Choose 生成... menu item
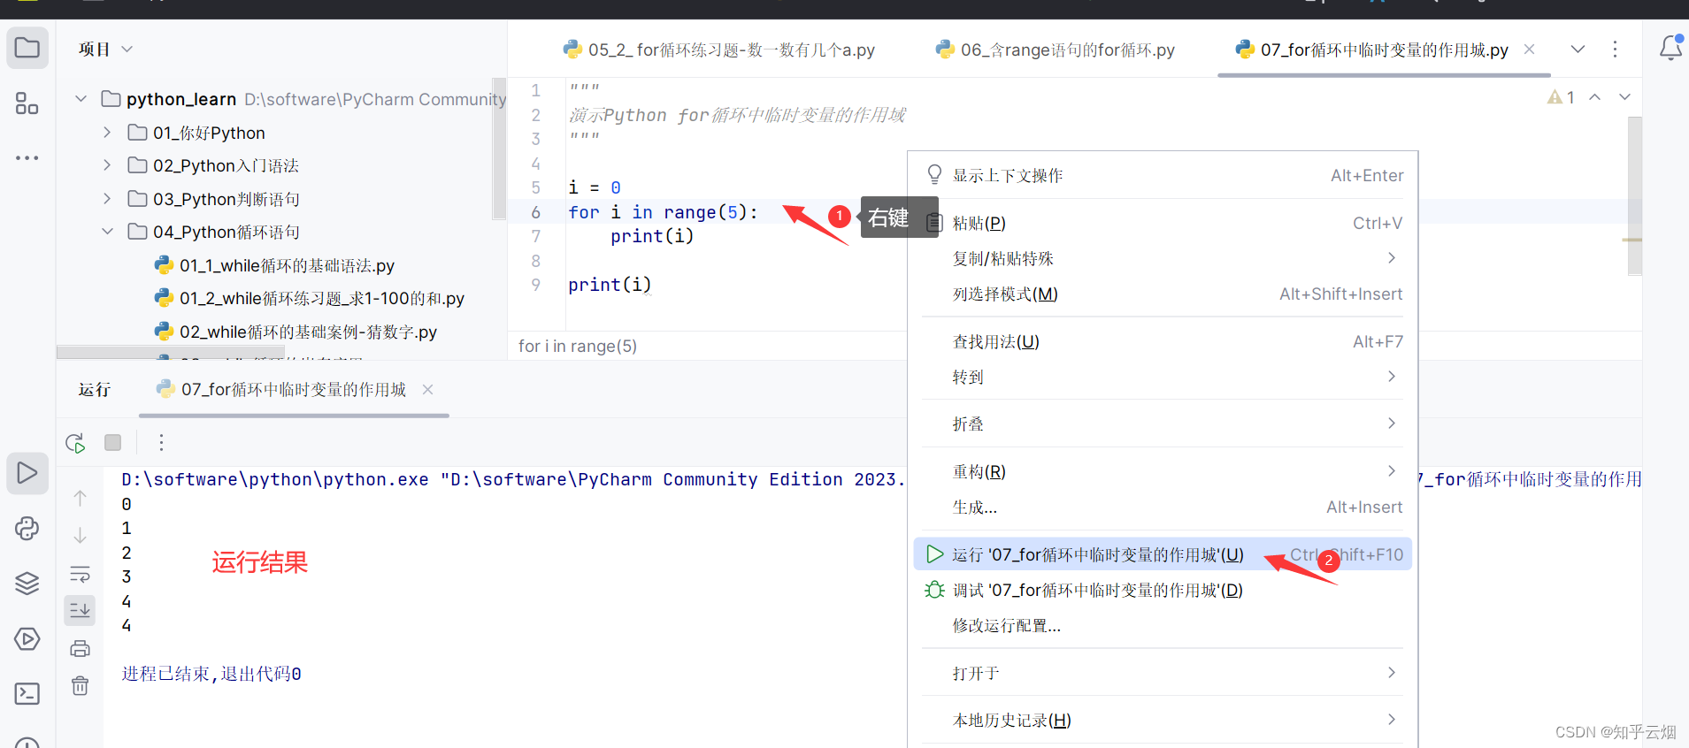This screenshot has width=1689, height=748. point(1163,507)
